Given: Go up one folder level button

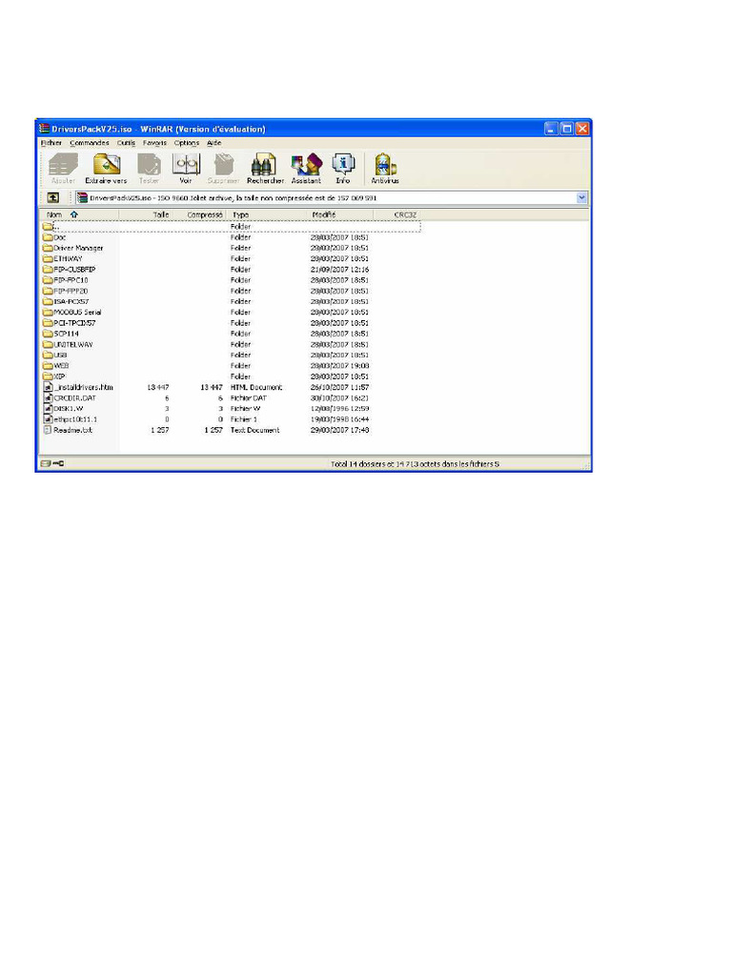Looking at the screenshot, I should [53, 198].
